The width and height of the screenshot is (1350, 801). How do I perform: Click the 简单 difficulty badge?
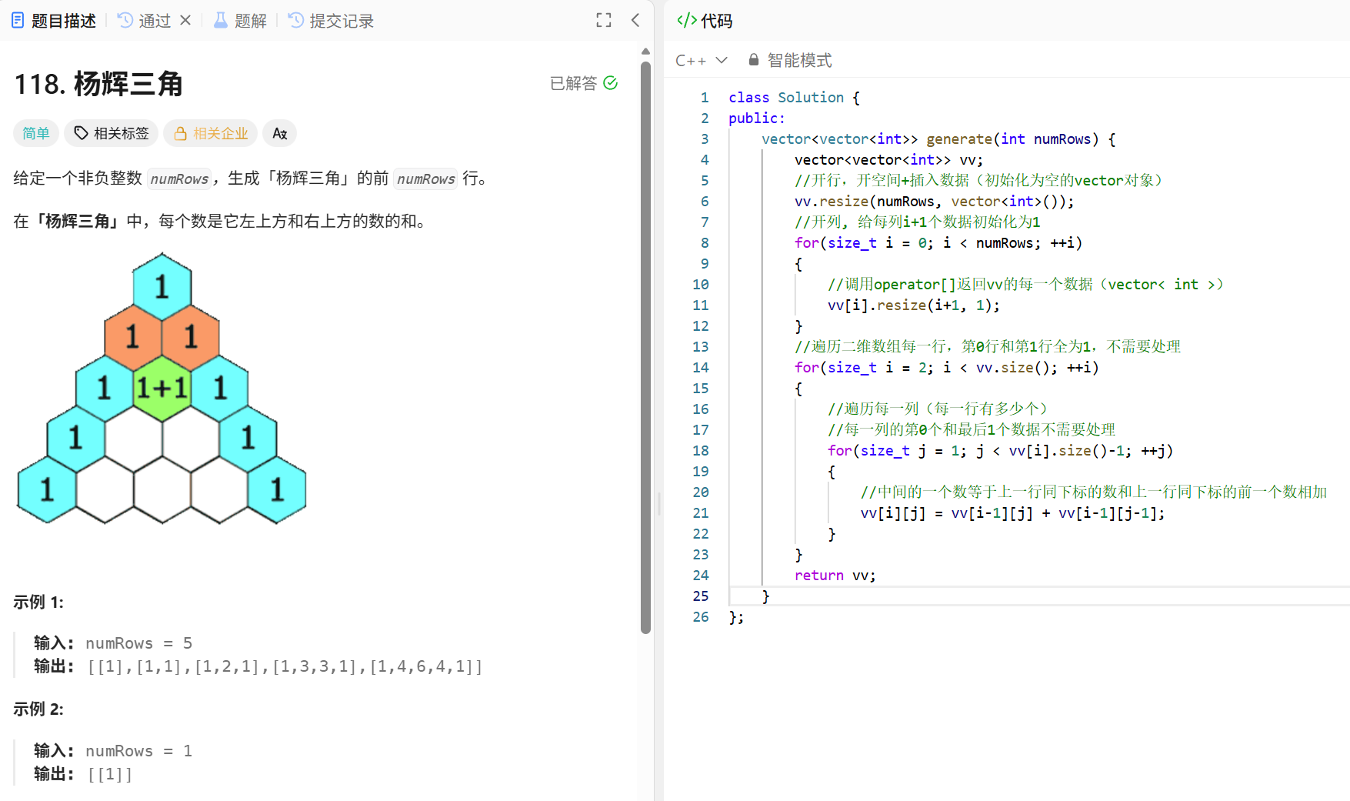click(35, 133)
